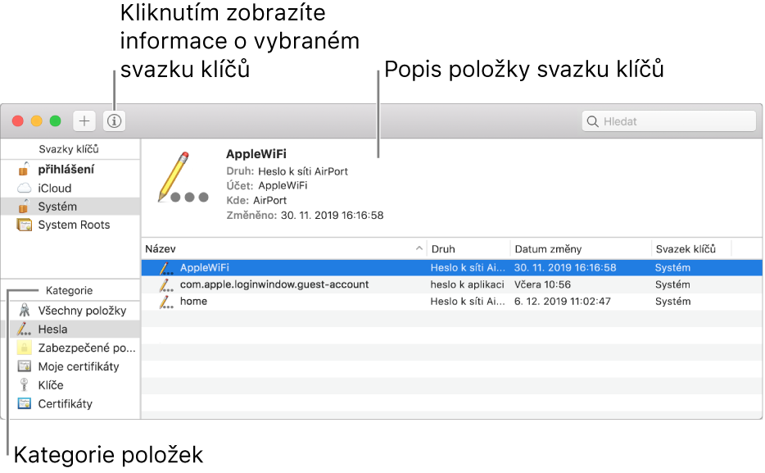Viewport: 765px width, 473px height.
Task: Show info about selected keychain
Action: (114, 121)
